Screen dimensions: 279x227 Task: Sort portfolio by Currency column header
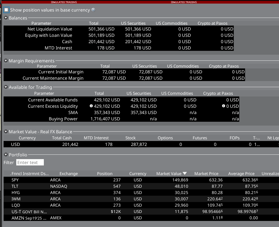click(x=138, y=174)
